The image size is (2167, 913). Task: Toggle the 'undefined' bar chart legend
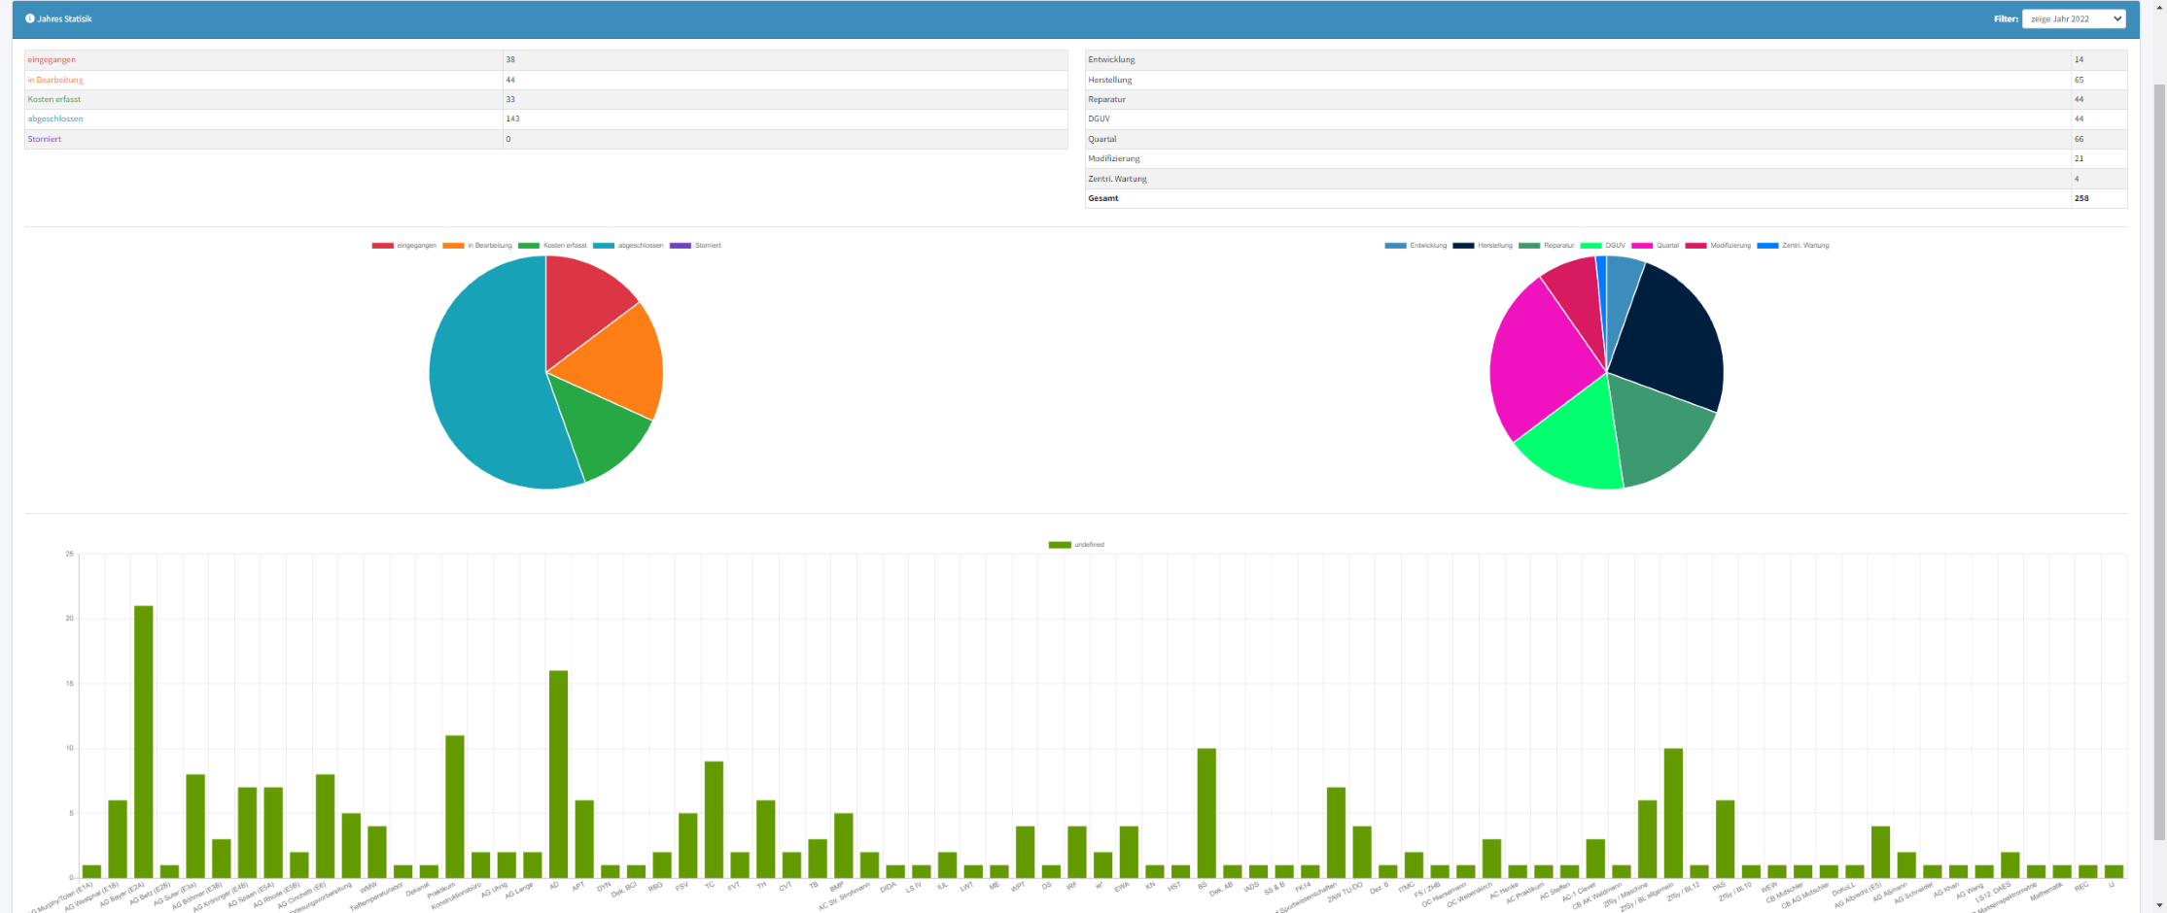[x=1076, y=545]
